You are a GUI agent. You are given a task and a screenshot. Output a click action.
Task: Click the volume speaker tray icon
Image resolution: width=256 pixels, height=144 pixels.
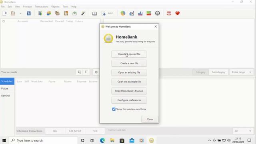coord(229,140)
